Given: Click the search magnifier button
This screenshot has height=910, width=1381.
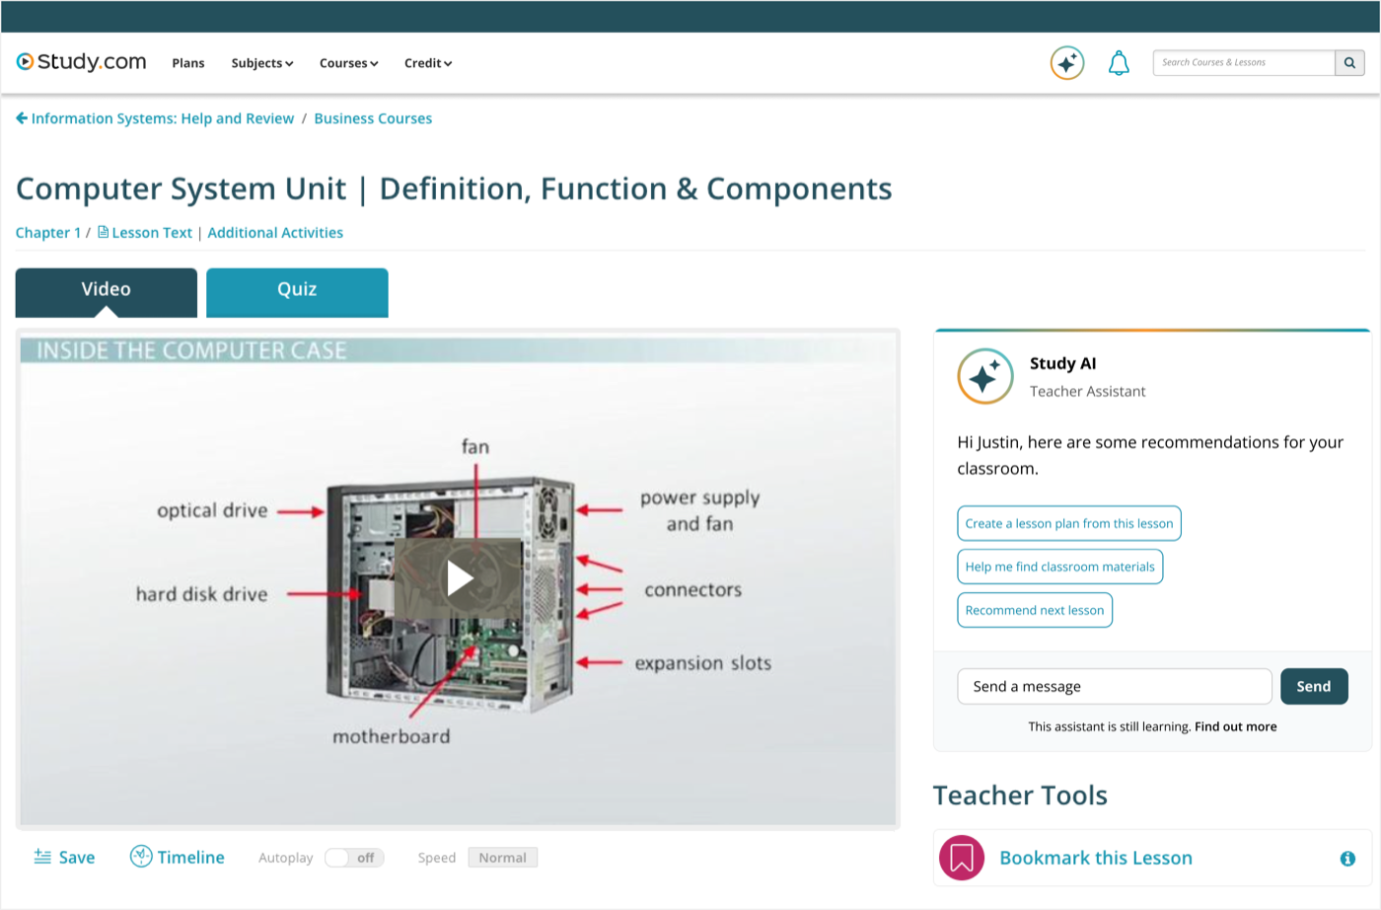Looking at the screenshot, I should pos(1349,62).
